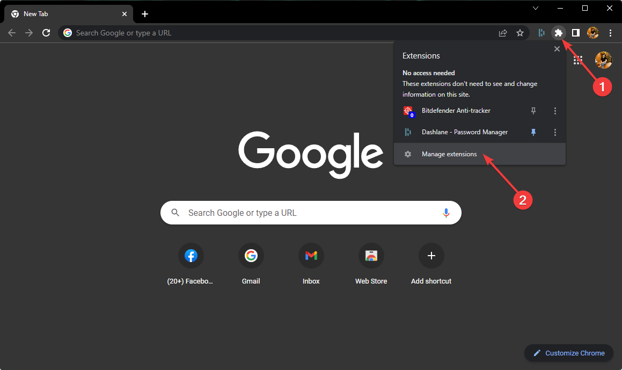Select the New Tab browser tab
This screenshot has width=622, height=370.
point(64,13)
